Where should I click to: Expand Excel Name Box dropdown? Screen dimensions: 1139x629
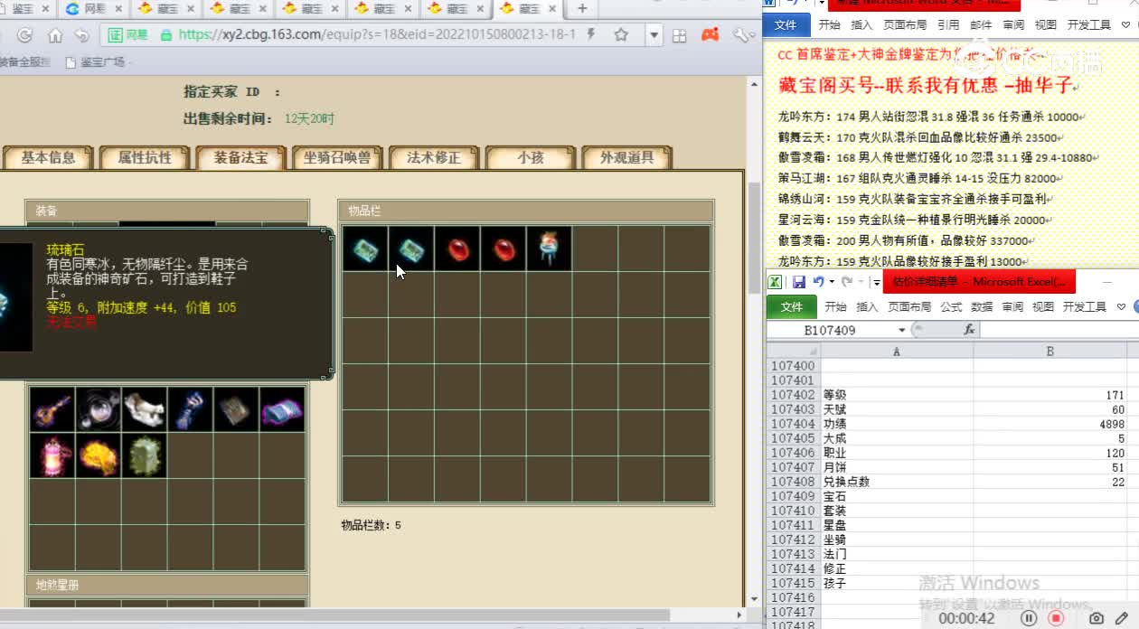tap(900, 330)
